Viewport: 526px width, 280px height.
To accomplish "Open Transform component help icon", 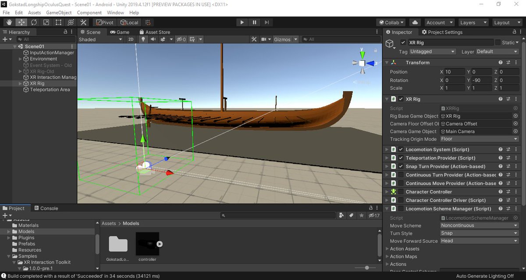I will (x=500, y=63).
